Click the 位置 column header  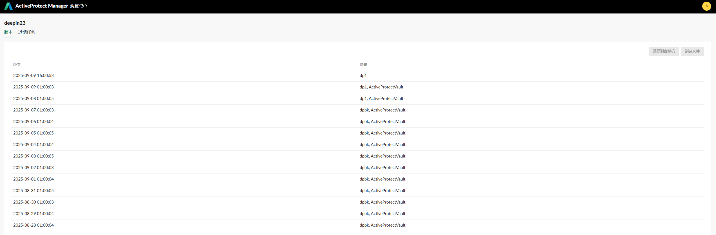click(363, 65)
